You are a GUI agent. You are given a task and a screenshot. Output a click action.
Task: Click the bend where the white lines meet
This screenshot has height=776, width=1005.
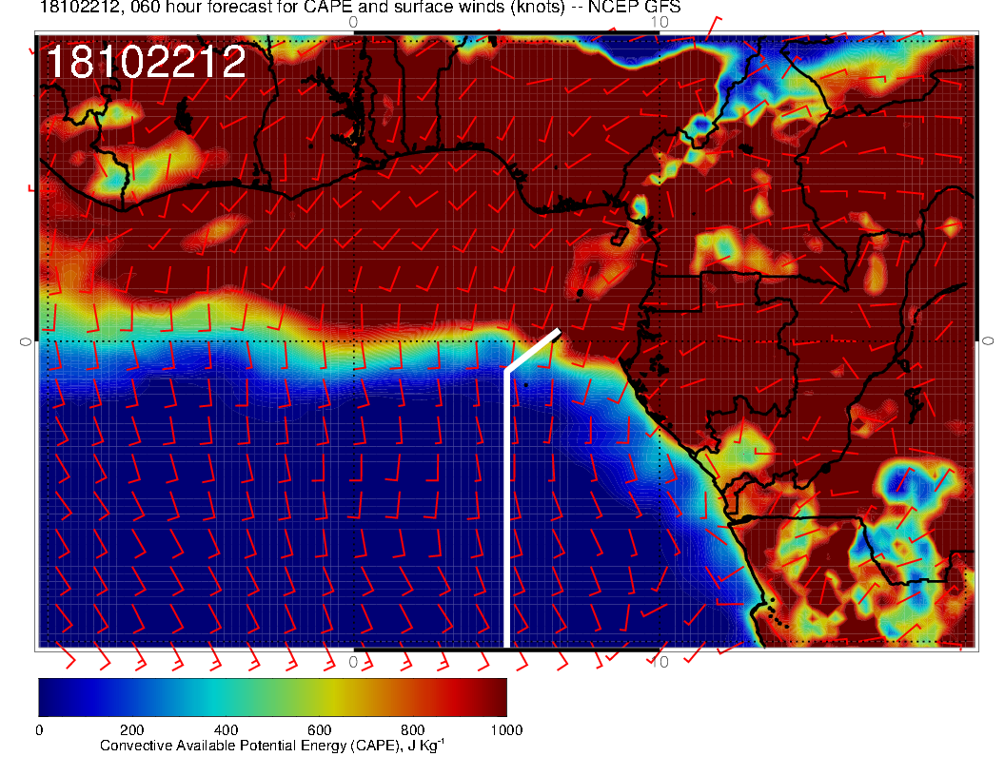pyautogui.click(x=506, y=370)
